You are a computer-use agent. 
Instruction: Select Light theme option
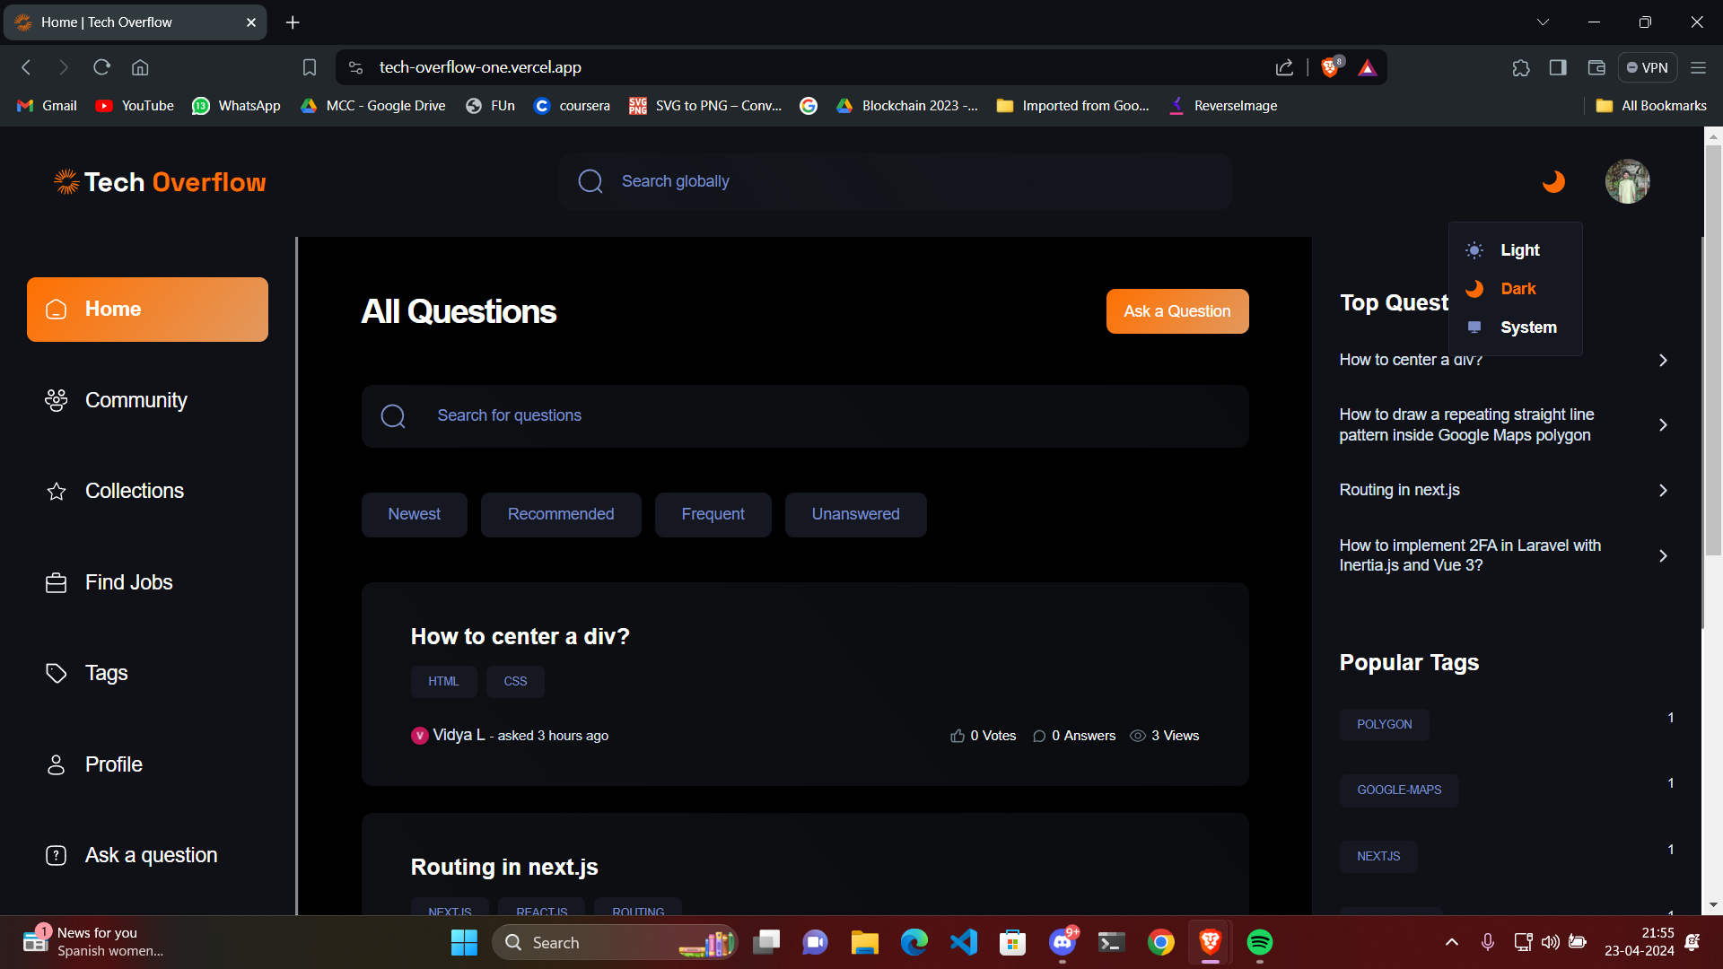(x=1518, y=250)
